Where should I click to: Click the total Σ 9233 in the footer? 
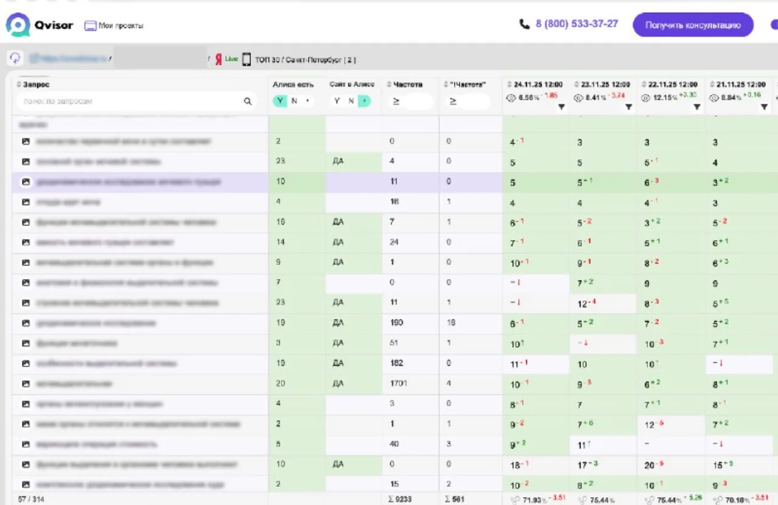click(401, 499)
